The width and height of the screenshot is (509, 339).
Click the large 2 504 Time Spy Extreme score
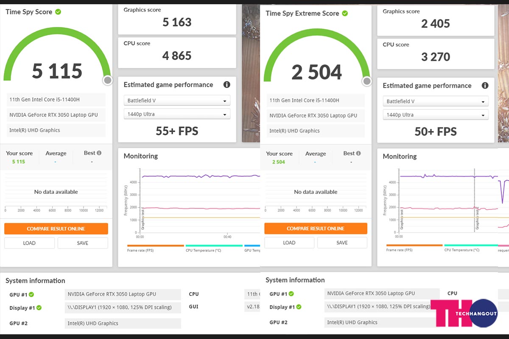point(316,72)
